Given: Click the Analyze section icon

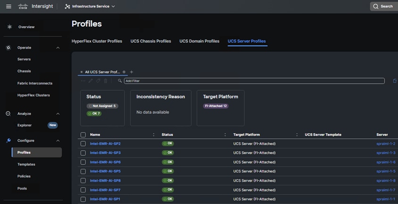Looking at the screenshot, I should point(8,113).
